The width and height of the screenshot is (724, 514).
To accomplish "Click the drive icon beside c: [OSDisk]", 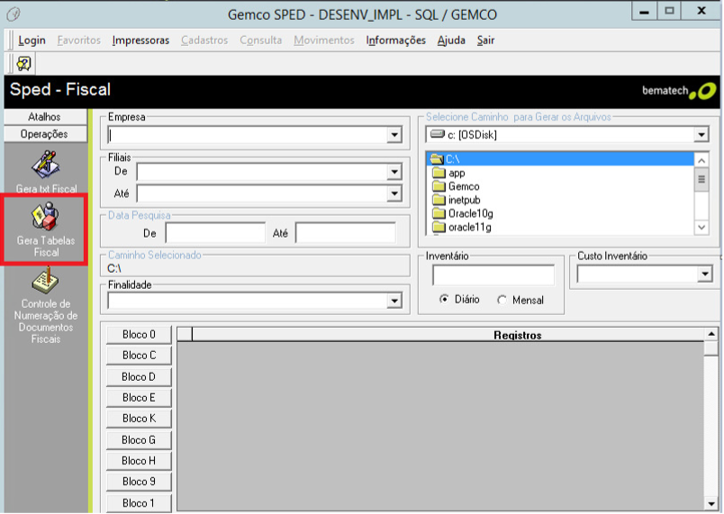I will click(x=437, y=134).
